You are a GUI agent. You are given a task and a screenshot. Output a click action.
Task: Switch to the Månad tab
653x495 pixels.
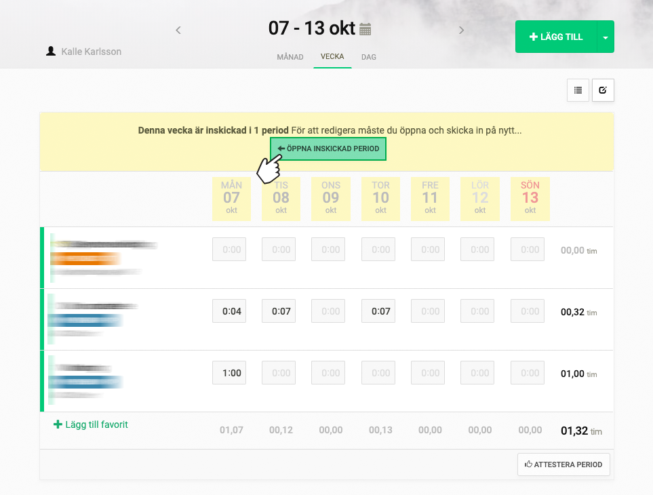tap(290, 57)
